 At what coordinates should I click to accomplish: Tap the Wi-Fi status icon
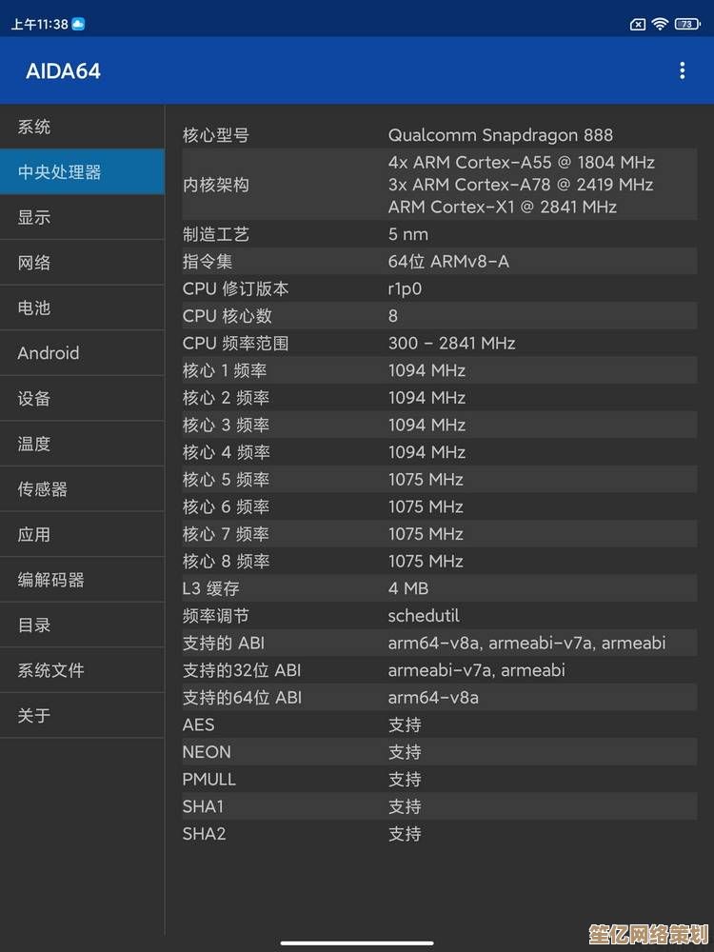tap(660, 24)
